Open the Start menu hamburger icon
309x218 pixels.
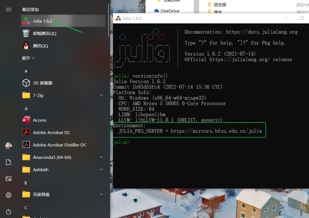(x=9, y=9)
